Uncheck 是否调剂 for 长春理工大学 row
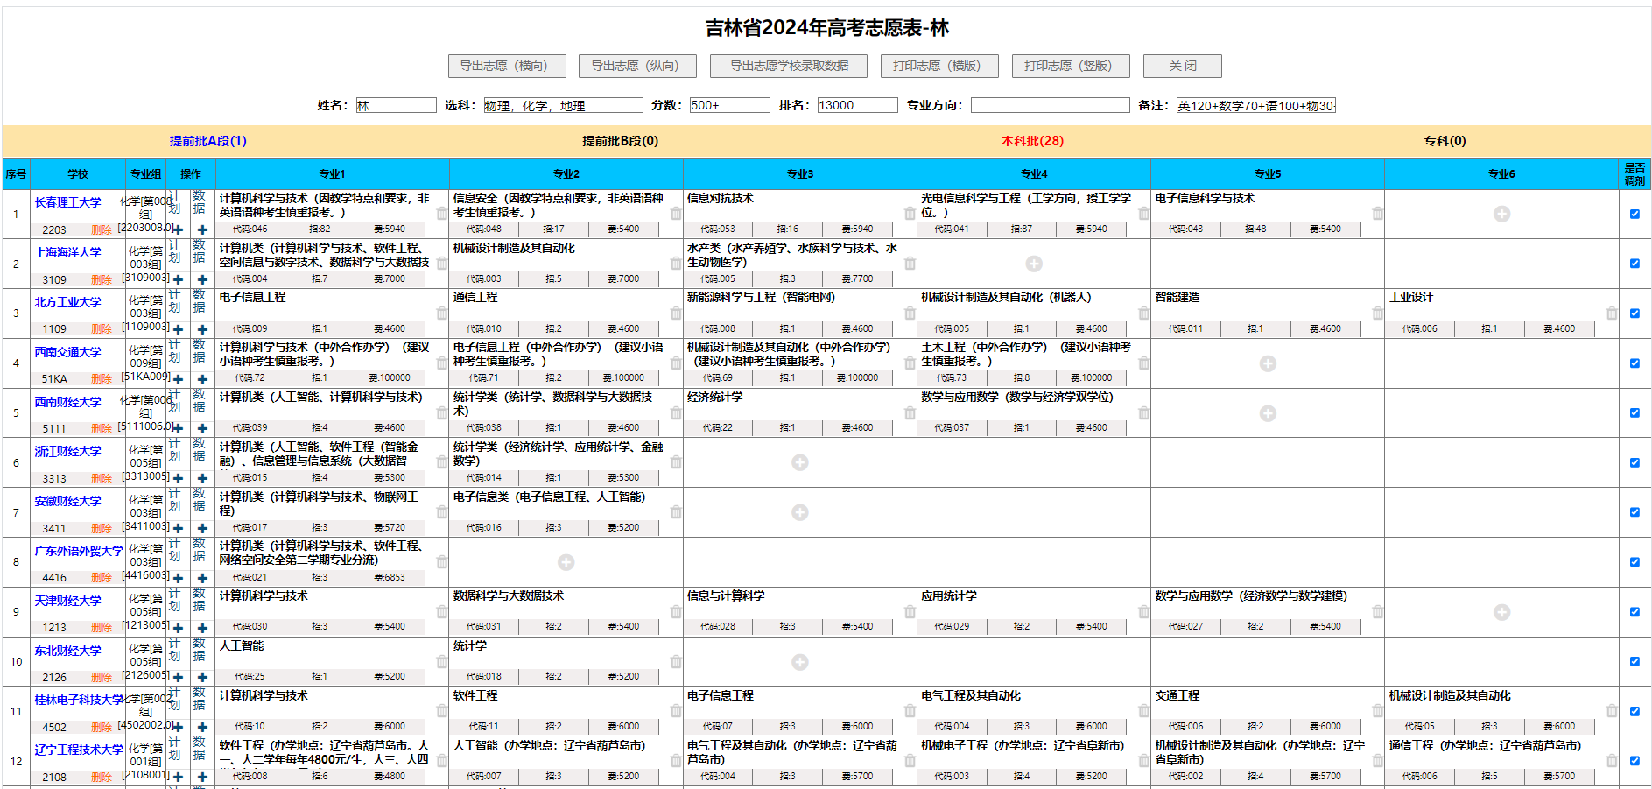 pos(1634,214)
